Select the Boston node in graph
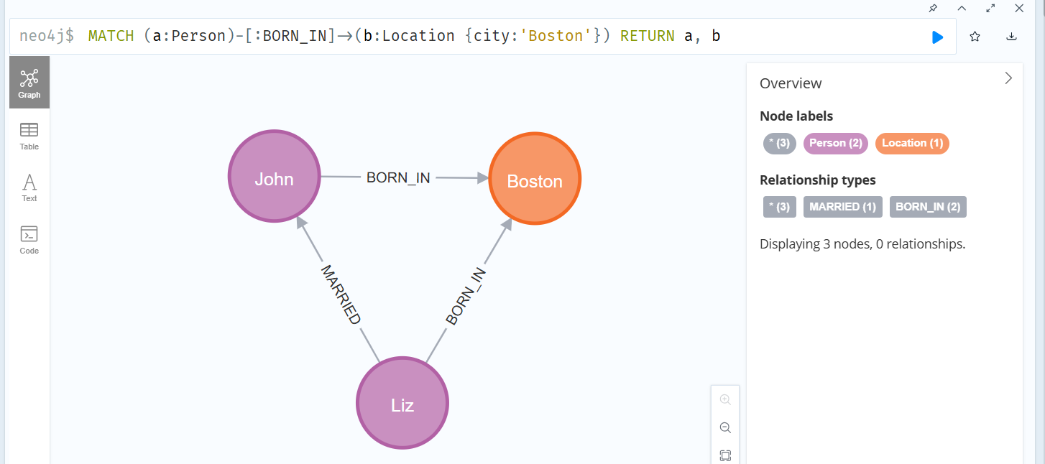Viewport: 1045px width, 464px height. pyautogui.click(x=534, y=180)
